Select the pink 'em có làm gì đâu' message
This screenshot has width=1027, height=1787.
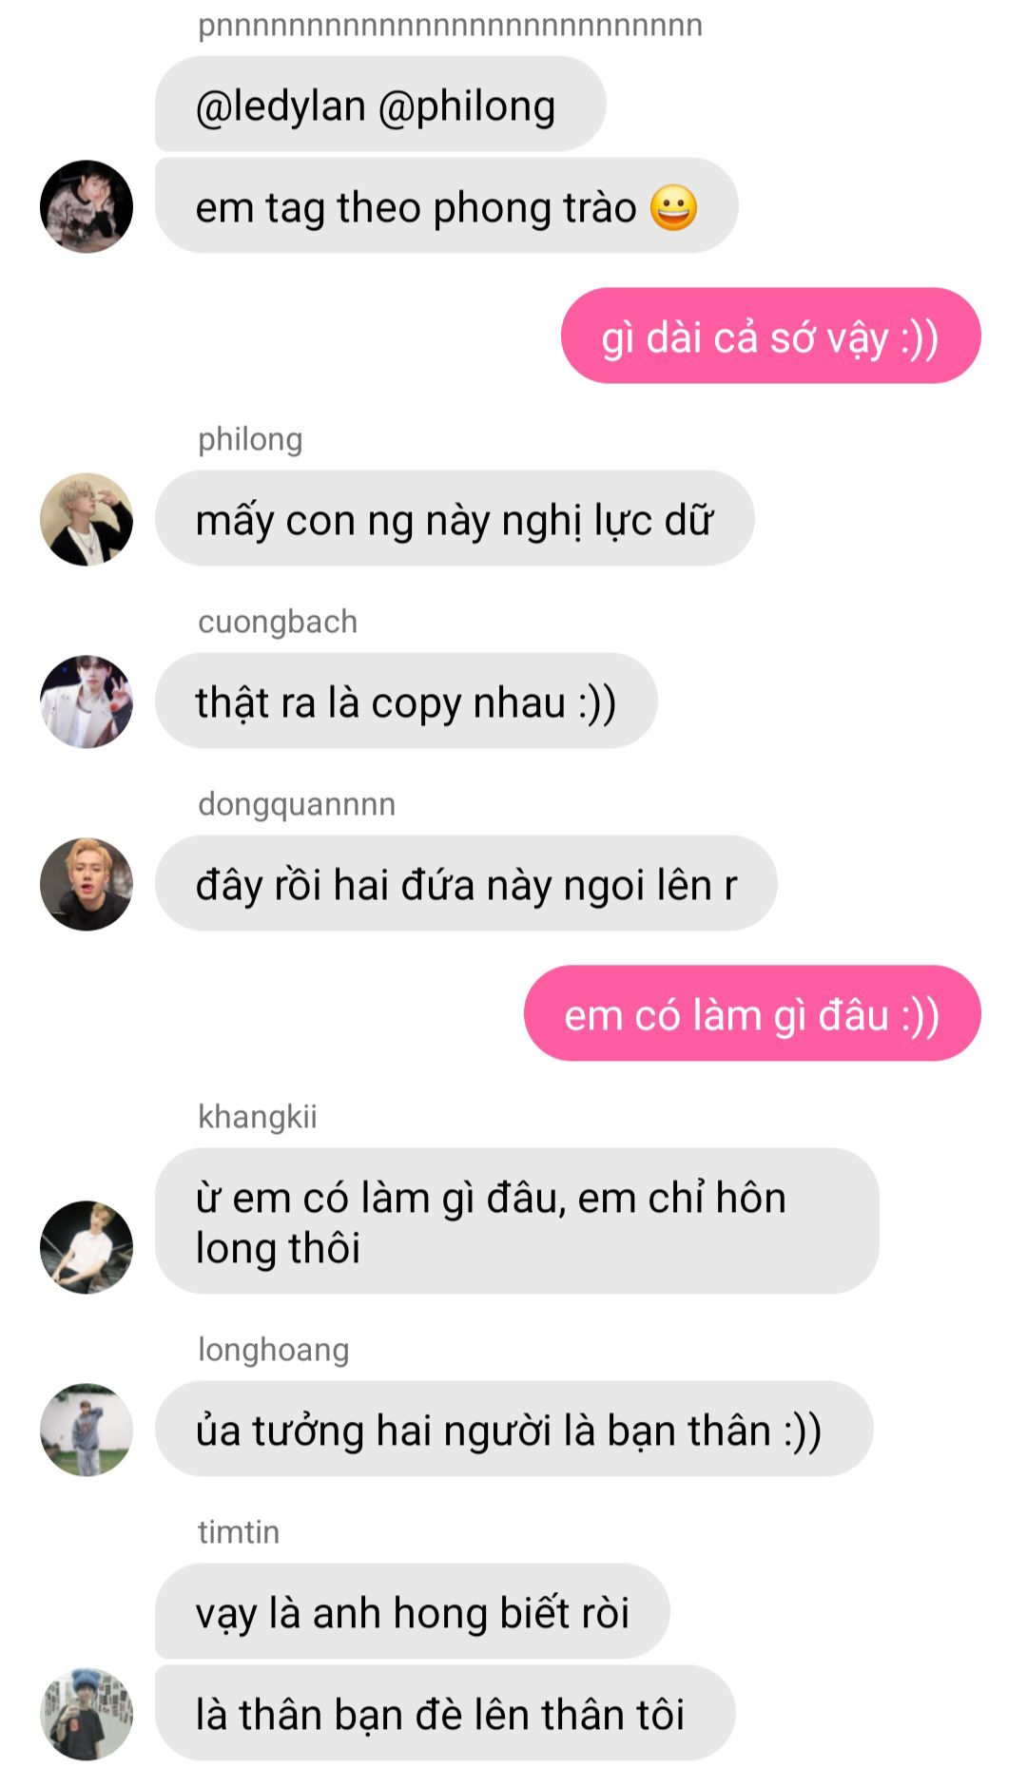[752, 1013]
